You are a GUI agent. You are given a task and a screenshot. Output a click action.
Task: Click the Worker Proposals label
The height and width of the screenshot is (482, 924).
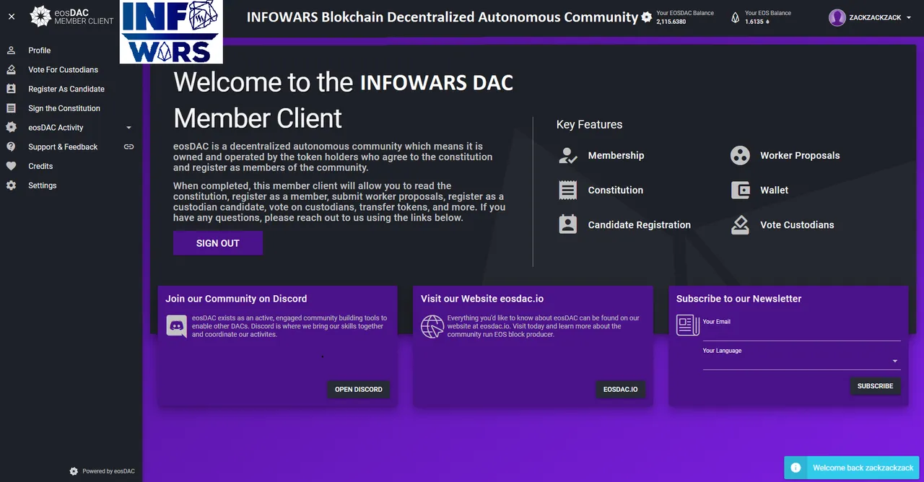tap(800, 155)
